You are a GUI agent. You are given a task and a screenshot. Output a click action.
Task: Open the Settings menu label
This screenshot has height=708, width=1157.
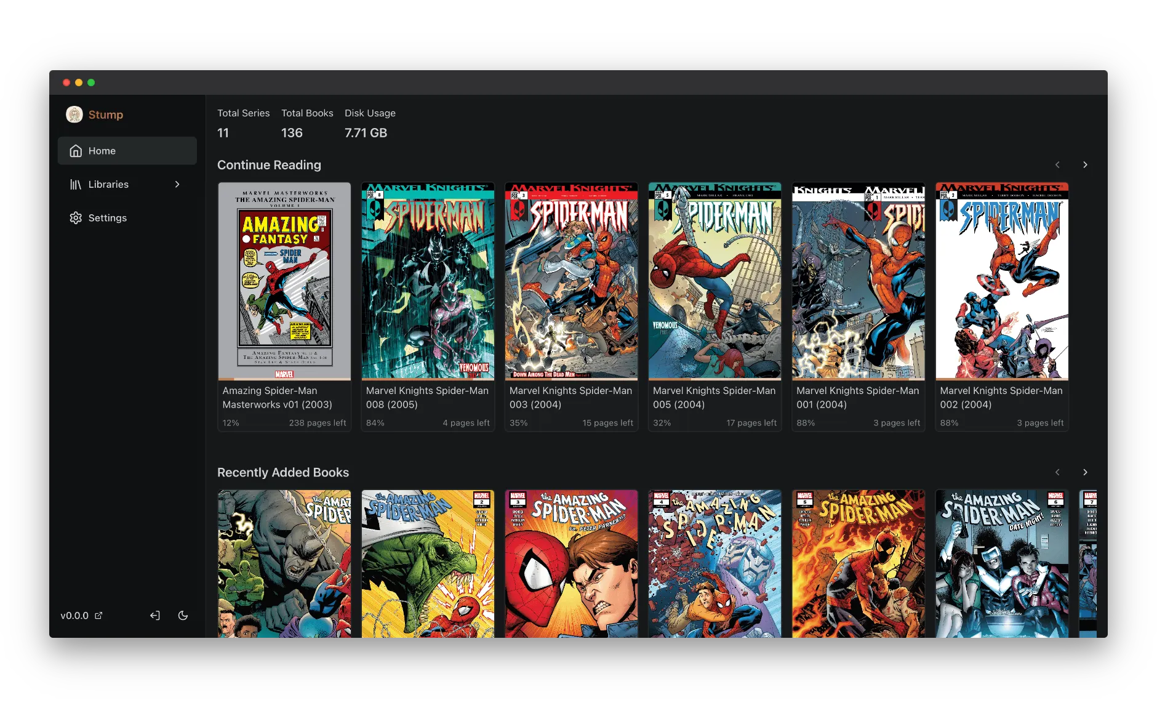(x=108, y=218)
